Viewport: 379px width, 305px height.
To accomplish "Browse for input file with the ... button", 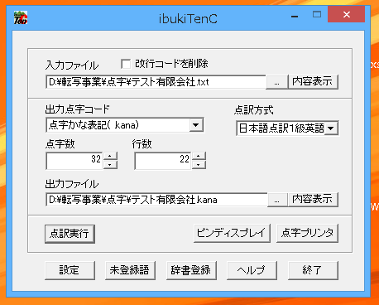I will tap(276, 82).
